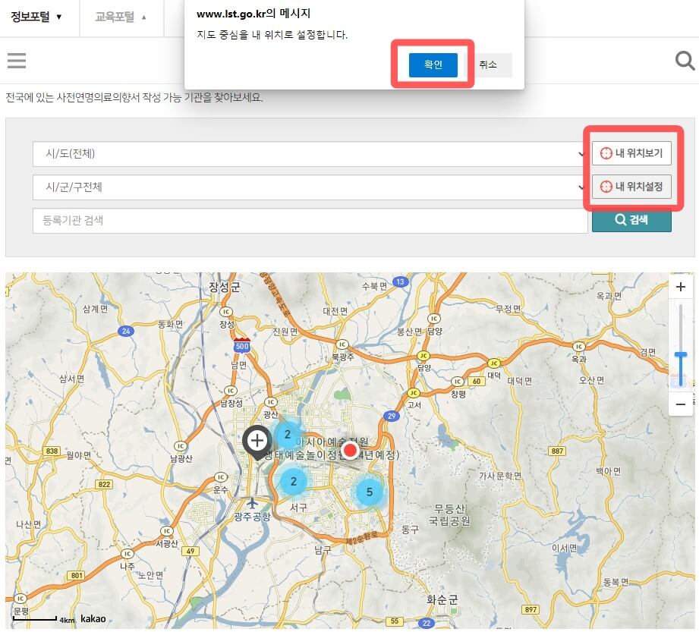
Task: Open the cluster marker showing 2 near 서구
Action: [293, 480]
